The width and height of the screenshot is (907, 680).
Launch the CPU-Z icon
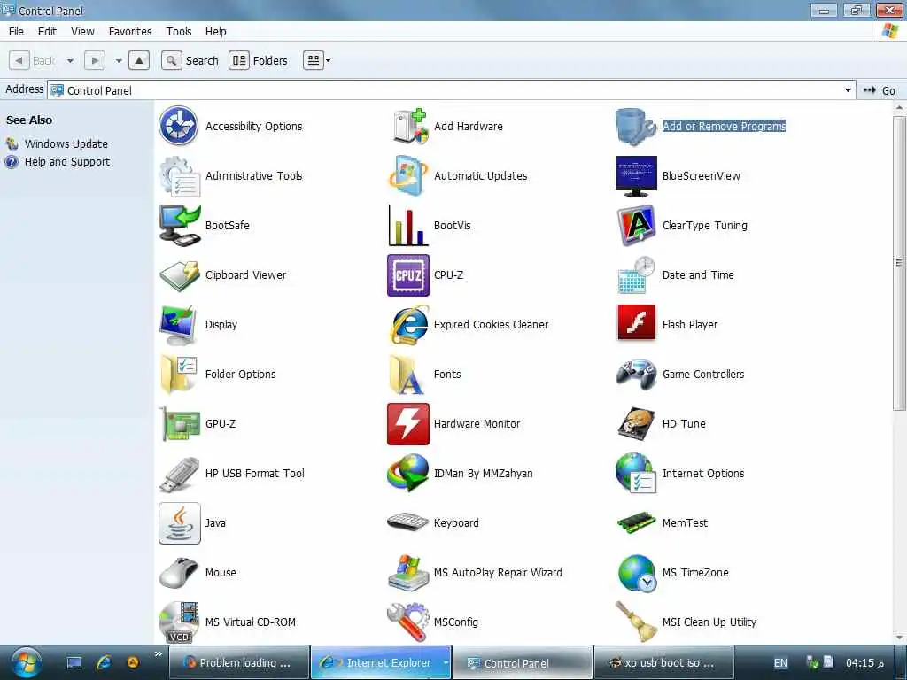click(x=407, y=275)
